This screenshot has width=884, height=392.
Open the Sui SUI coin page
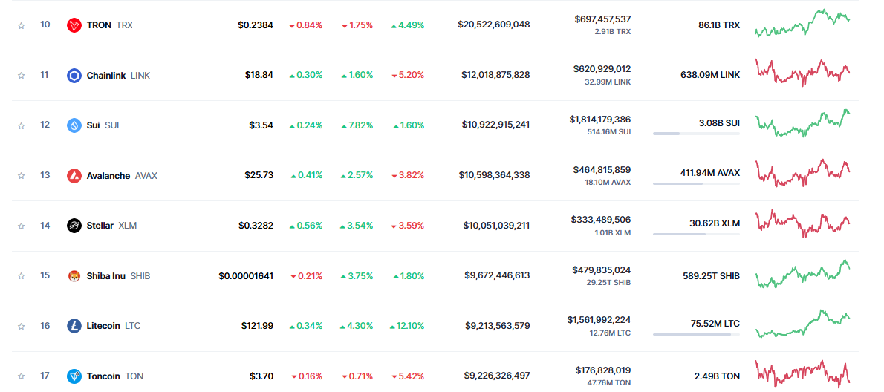point(103,125)
